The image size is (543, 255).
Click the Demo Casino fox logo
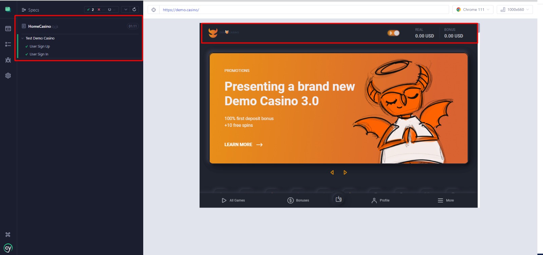pyautogui.click(x=213, y=33)
